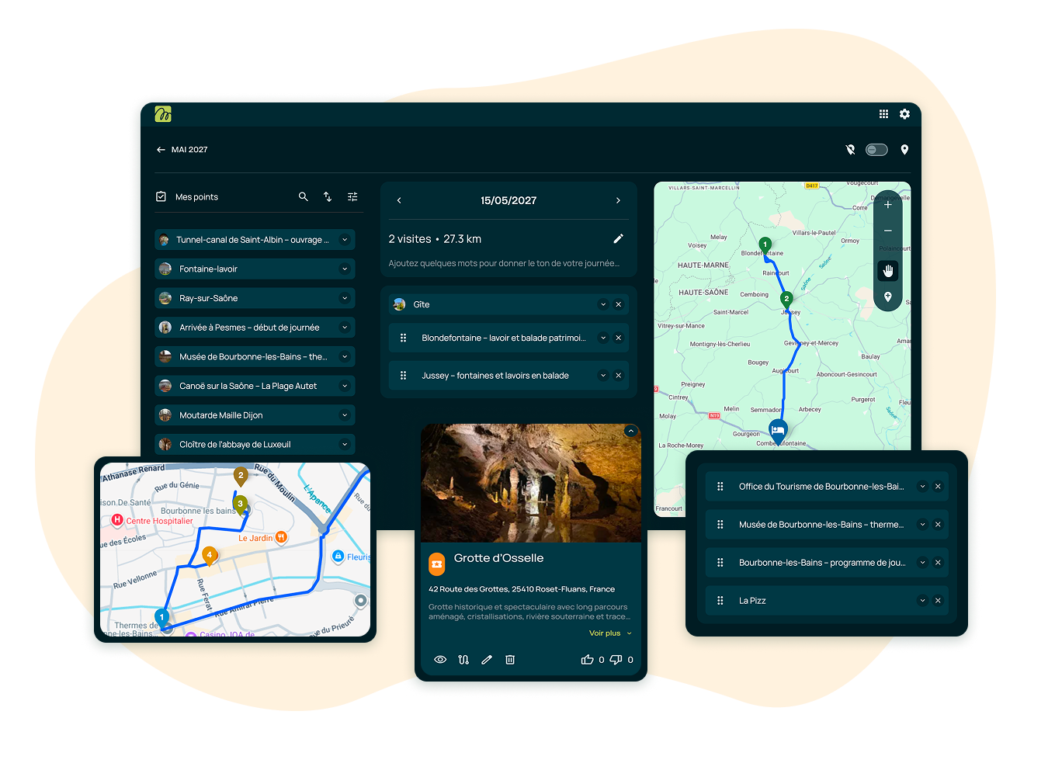This screenshot has height=784, width=1062.
Task: Delete Grotte d'Osselle with trash icon
Action: point(510,660)
